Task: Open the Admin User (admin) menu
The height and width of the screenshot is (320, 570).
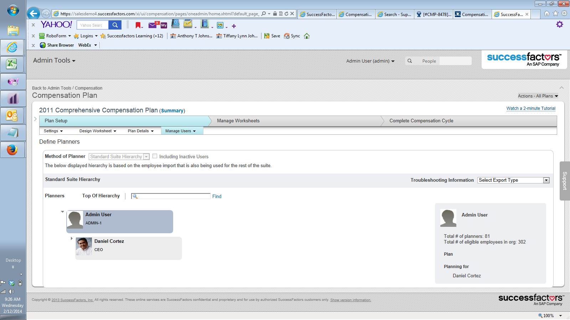Action: tap(370, 61)
